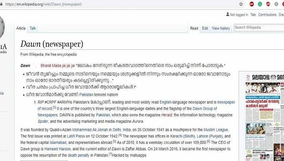284x161 pixels.
Task: Open the Spider magazine link
Action: [x=43, y=121]
